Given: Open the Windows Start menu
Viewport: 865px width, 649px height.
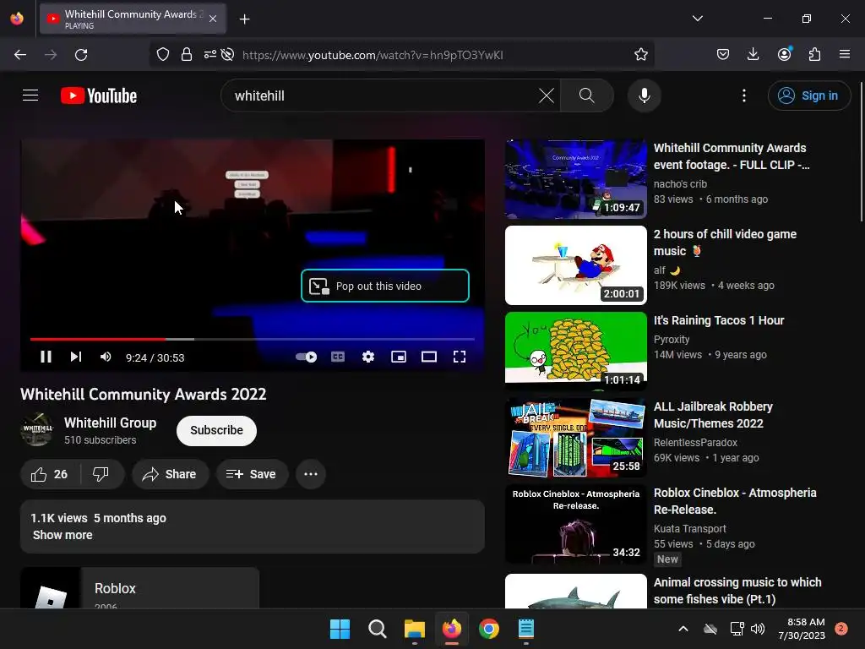Looking at the screenshot, I should pyautogui.click(x=340, y=629).
